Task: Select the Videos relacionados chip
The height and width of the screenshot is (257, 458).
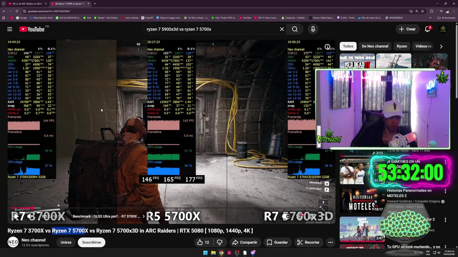Action: (x=425, y=46)
